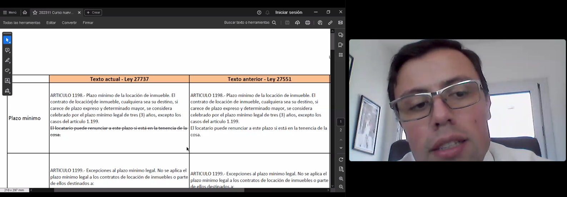Open the page thumbnails grid icon
Screen dimensions: 567x197
341,55
